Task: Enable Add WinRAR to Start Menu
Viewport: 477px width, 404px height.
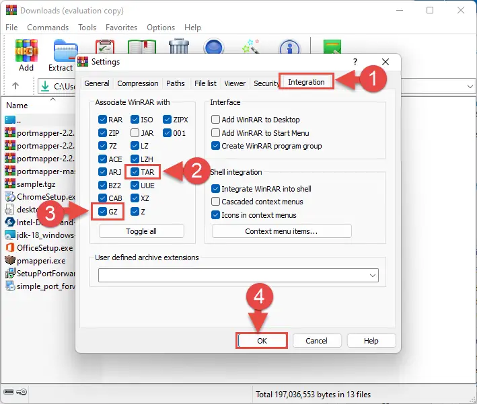Action: [x=215, y=133]
